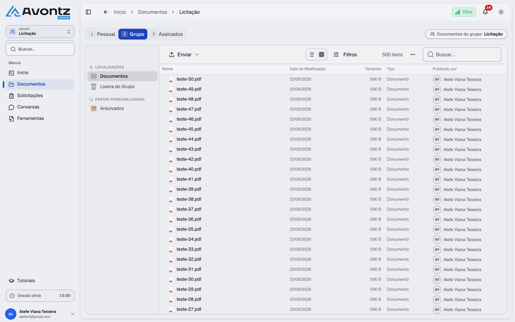Expand the Grupo Licitação selector
The height and width of the screenshot is (322, 515).
(40, 32)
